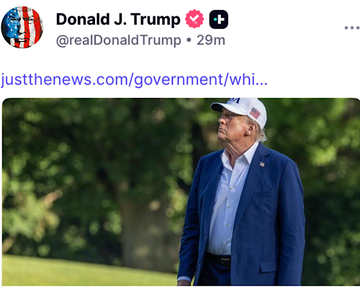Viewport: 360px width, 288px height.
Task: Click the red verified checkmark badge
Action: pyautogui.click(x=194, y=19)
